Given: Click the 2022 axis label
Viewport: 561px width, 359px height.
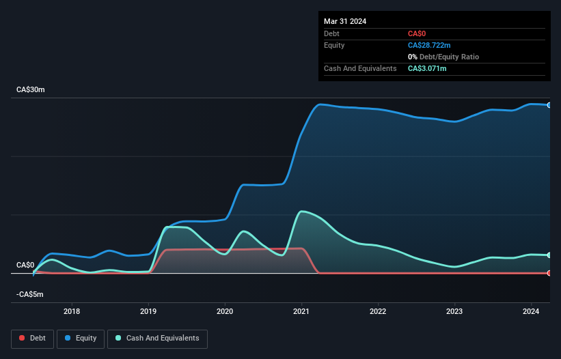Looking at the screenshot, I should click(378, 311).
